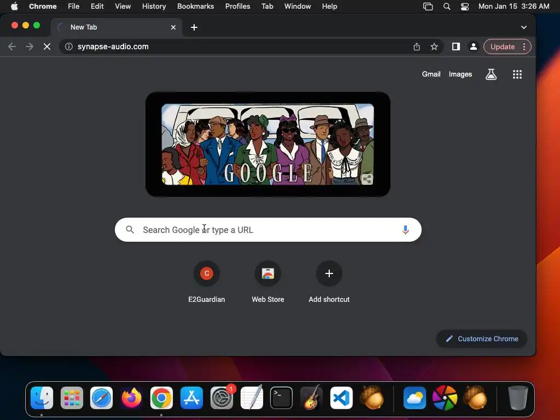Launch Google Chrome from the dock
The height and width of the screenshot is (420, 560).
click(161, 398)
